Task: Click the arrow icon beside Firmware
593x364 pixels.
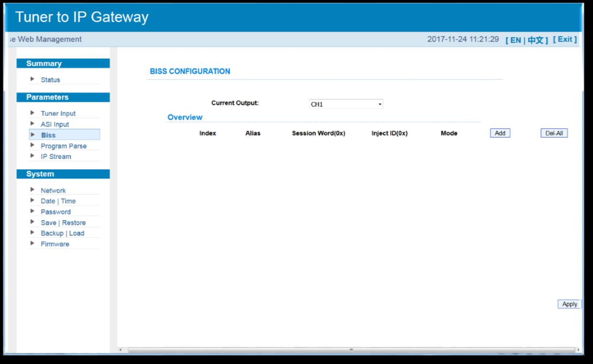Action: pos(32,243)
